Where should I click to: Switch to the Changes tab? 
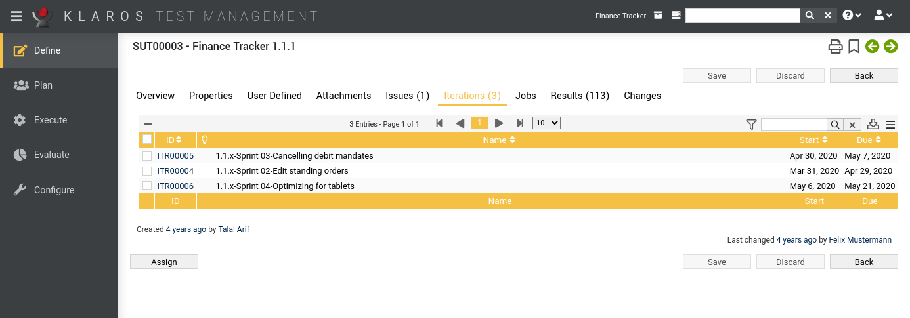pyautogui.click(x=642, y=96)
